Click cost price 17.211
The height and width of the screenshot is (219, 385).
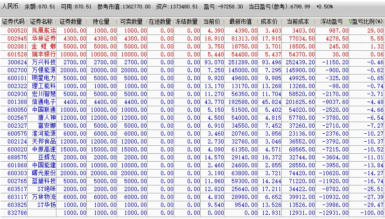coord(271,189)
